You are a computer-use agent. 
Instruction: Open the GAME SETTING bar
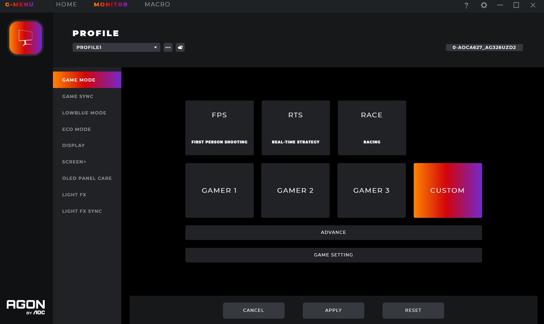click(334, 255)
